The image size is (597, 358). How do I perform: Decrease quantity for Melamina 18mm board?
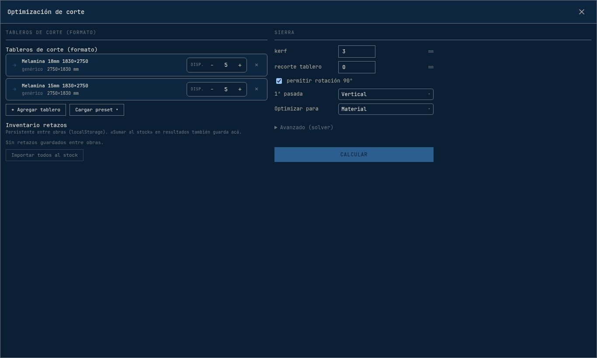coord(212,65)
